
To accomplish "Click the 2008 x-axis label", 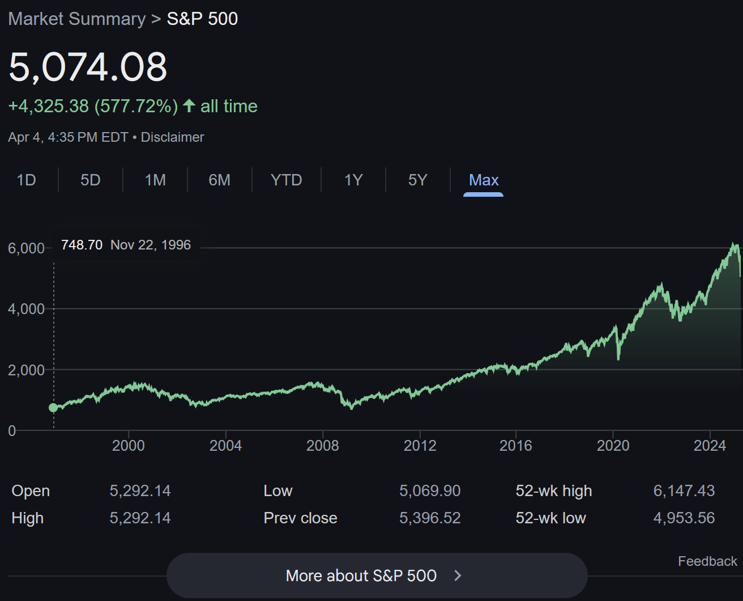I will tap(322, 446).
